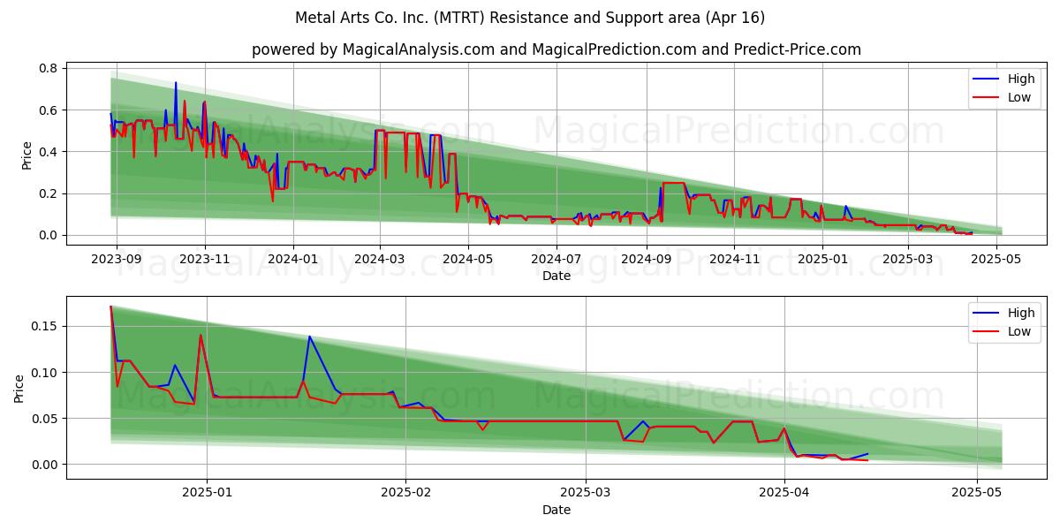This screenshot has height=530, width=1060.
Task: Click the '0.0' price tick on the top chart
Action: pyautogui.click(x=49, y=235)
